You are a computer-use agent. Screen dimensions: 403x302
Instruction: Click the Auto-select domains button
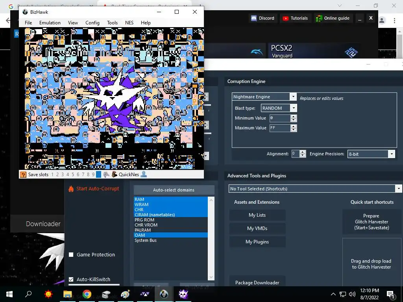coord(174,190)
